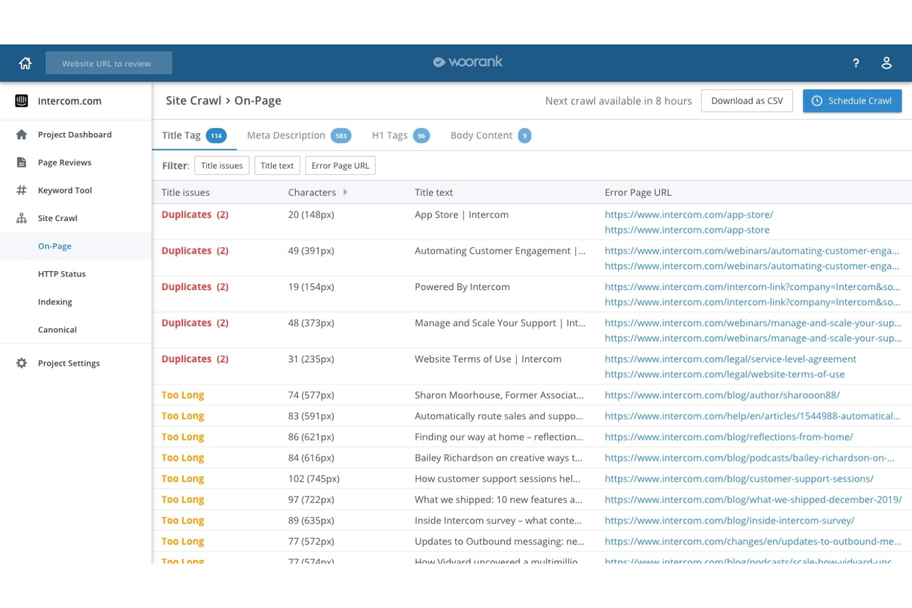Click the 'Finding our way at home' title
The image size is (912, 608).
499,437
